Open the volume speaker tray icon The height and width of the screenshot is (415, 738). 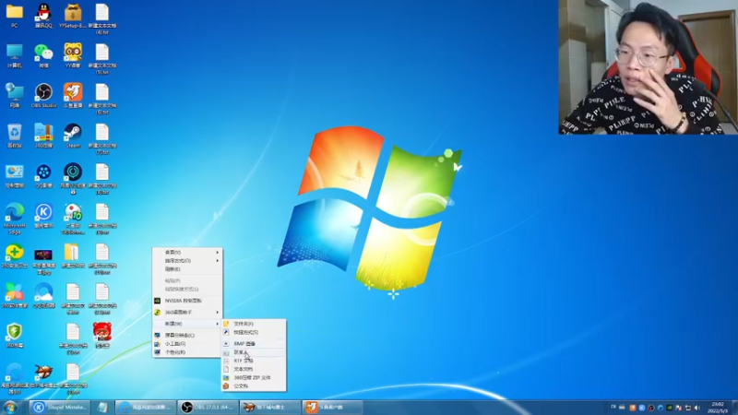[x=697, y=408]
